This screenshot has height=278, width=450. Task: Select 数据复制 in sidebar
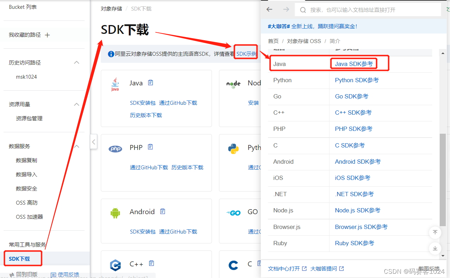click(27, 160)
